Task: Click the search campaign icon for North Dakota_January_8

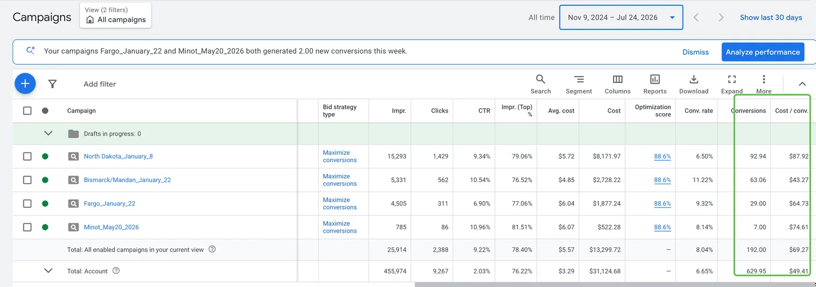Action: coord(73,157)
